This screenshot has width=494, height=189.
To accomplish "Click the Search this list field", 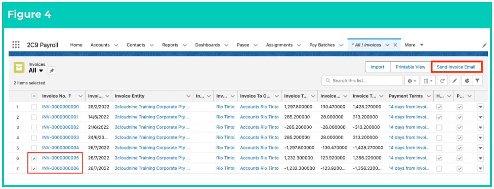I will [362, 81].
